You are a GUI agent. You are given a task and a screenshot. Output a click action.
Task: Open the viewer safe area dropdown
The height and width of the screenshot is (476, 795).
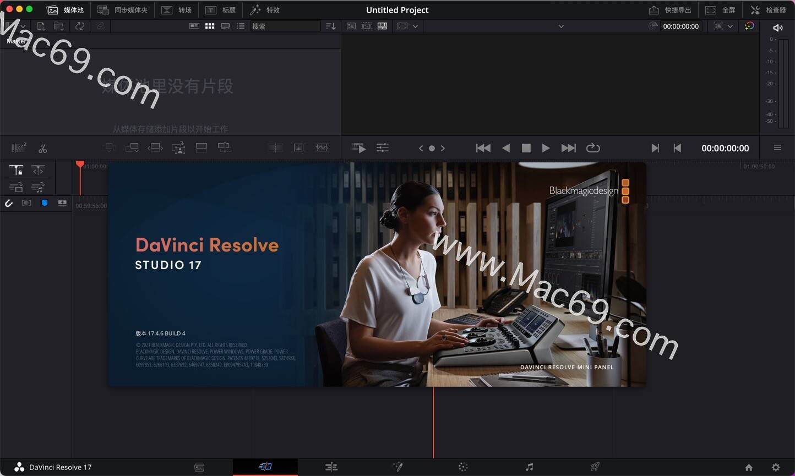[407, 26]
